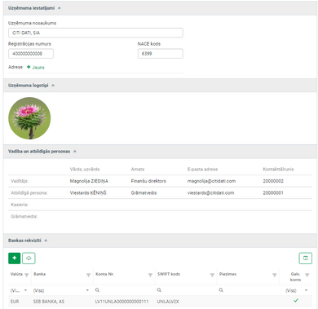Select Magnolija ZIEDIŅA name cell
Viewport: 318px width, 309px height.
89,181
